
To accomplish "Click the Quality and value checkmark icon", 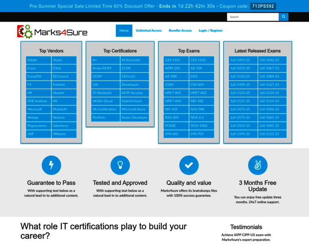I will (x=189, y=165).
